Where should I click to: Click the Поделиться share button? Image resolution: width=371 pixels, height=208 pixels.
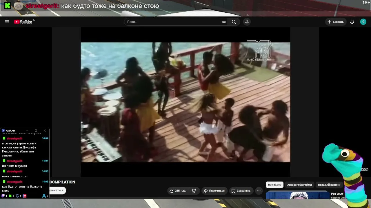tap(214, 191)
